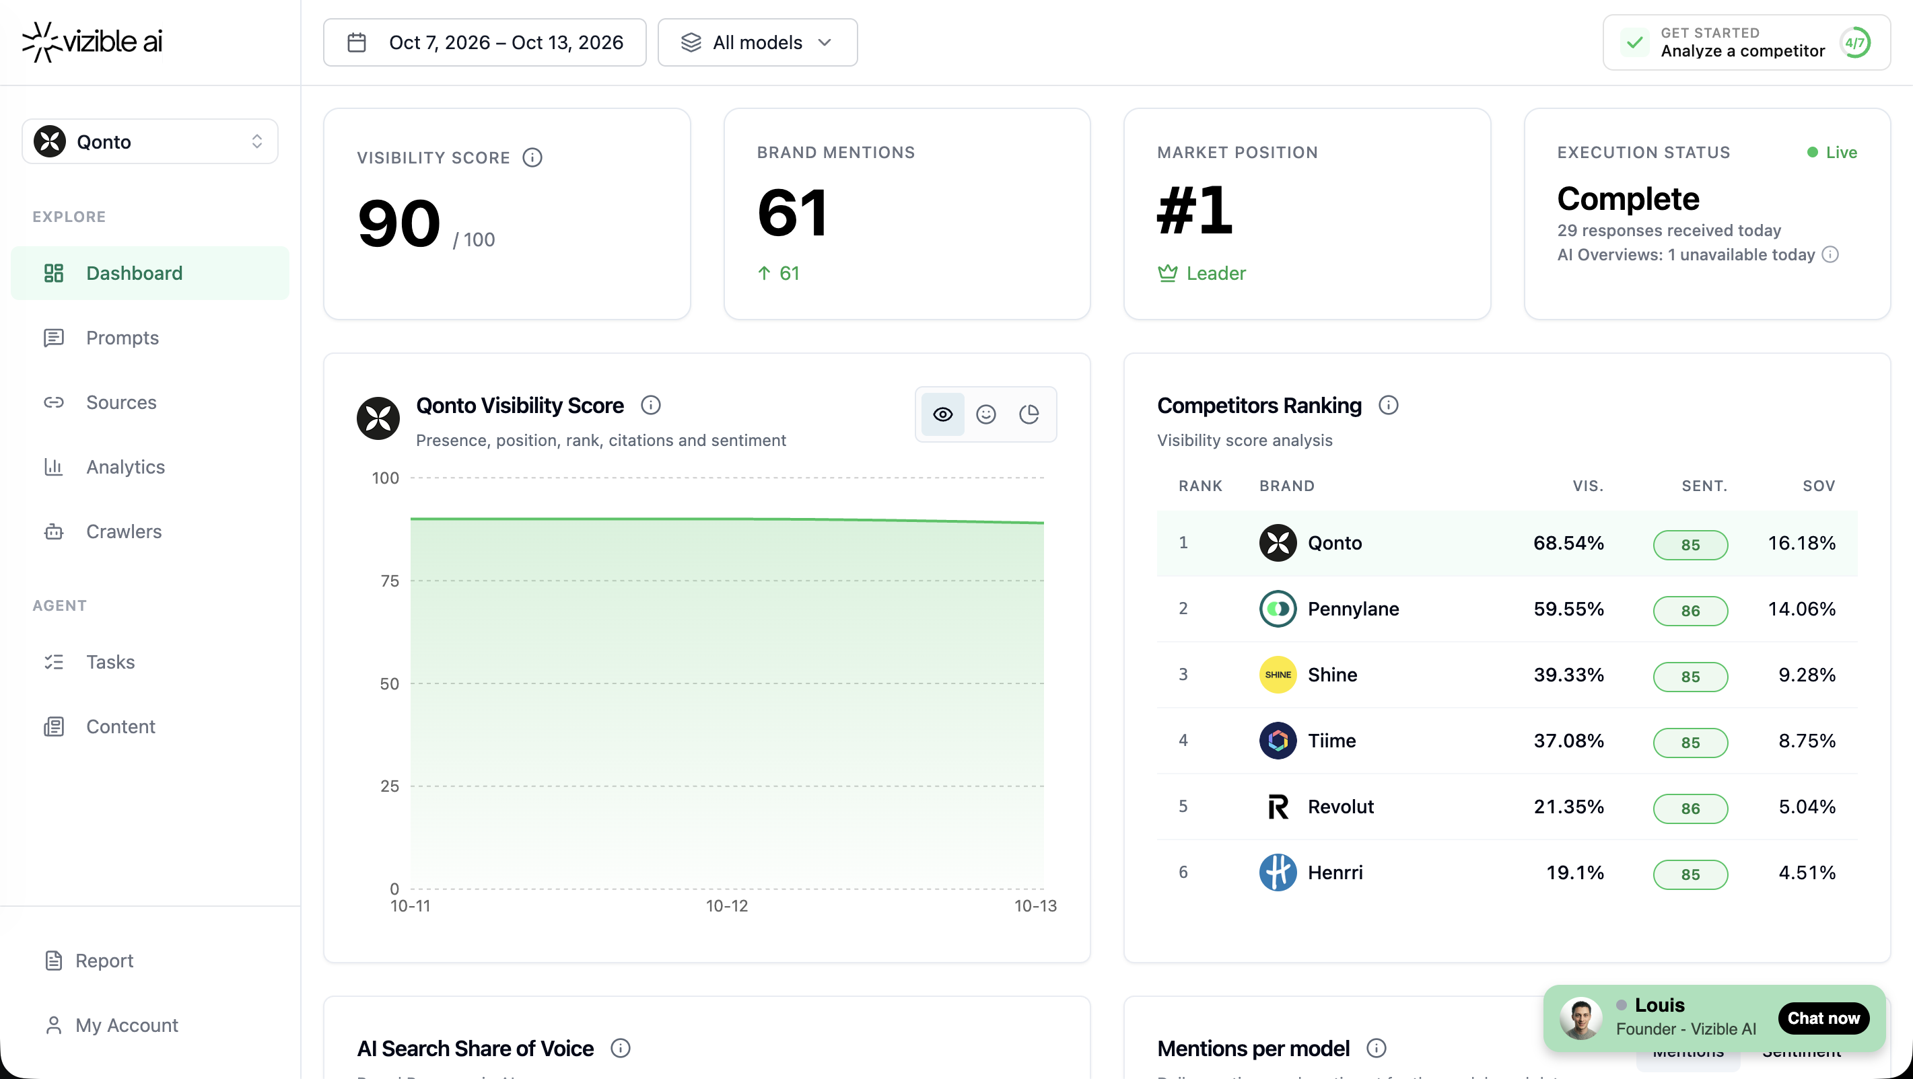Screen dimensions: 1913x1079
Task: Click Louis's avatar in chat widget
Action: 1580,1018
